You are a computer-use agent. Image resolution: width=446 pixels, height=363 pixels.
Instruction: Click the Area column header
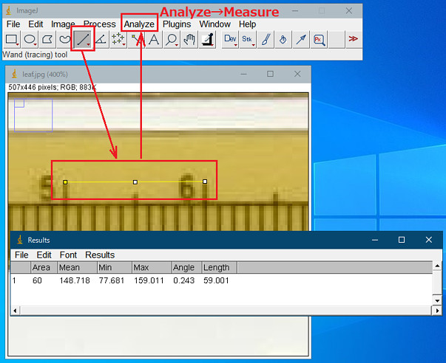[44, 268]
